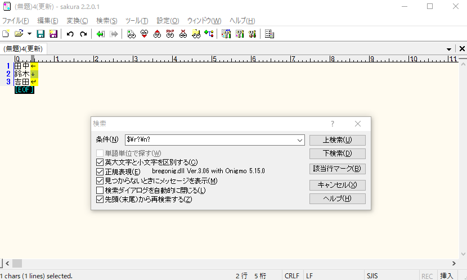The image size is (467, 280).
Task: Click the Replace (R▸P) binoculars icon
Action: 170,34
